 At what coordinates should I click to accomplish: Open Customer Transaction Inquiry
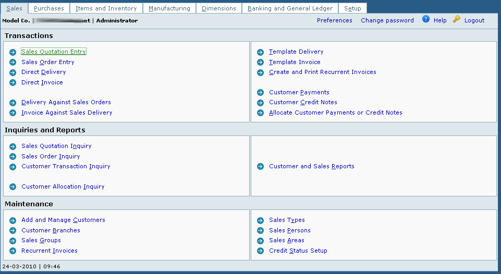(x=66, y=166)
